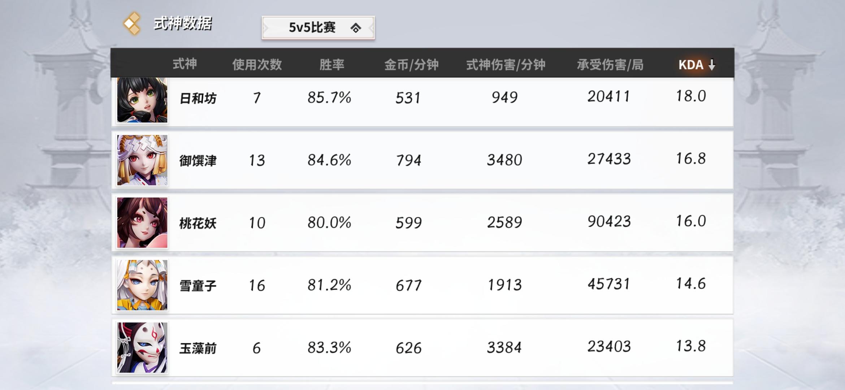The image size is (845, 390).
Task: Sort by 使用次数 column header
Action: 257,65
